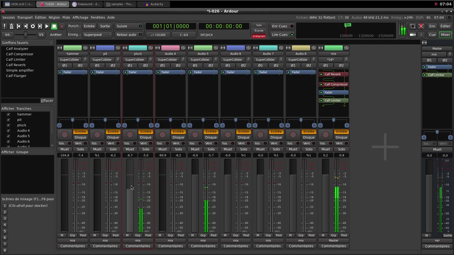Open the Fenêtres menu
Image resolution: width=454 pixels, height=255 pixels.
(98, 17)
